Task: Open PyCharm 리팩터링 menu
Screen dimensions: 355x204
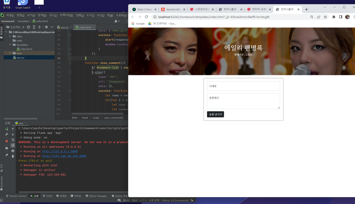Action: point(67,15)
